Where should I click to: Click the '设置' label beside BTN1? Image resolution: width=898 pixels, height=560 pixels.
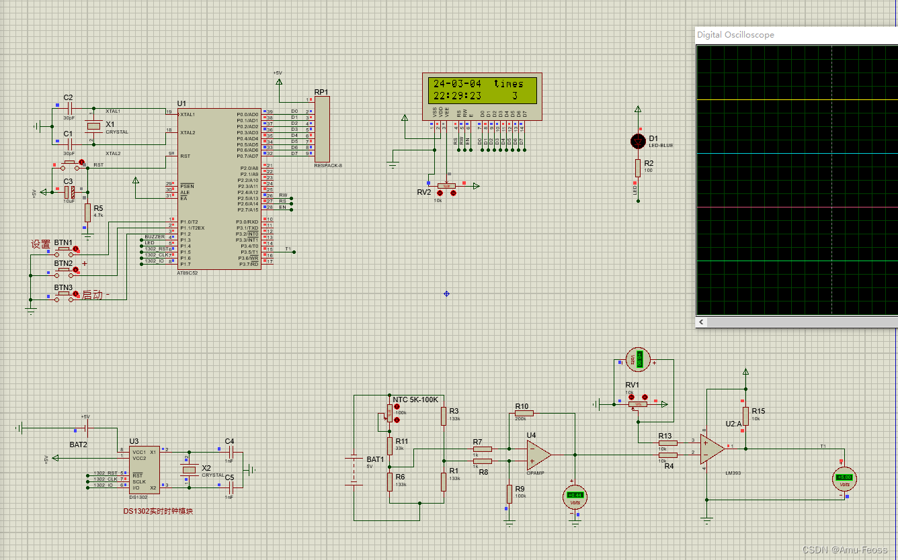(x=41, y=245)
